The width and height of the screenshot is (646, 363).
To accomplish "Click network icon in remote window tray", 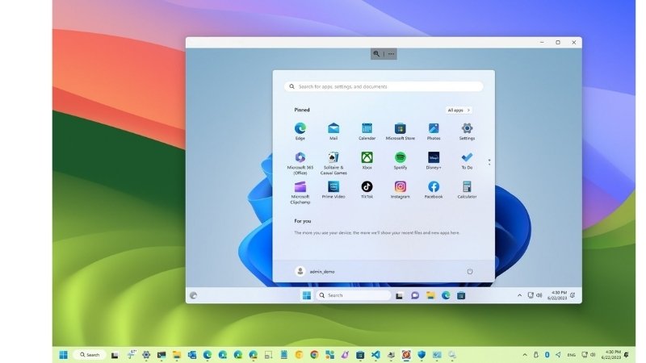I will 531,295.
